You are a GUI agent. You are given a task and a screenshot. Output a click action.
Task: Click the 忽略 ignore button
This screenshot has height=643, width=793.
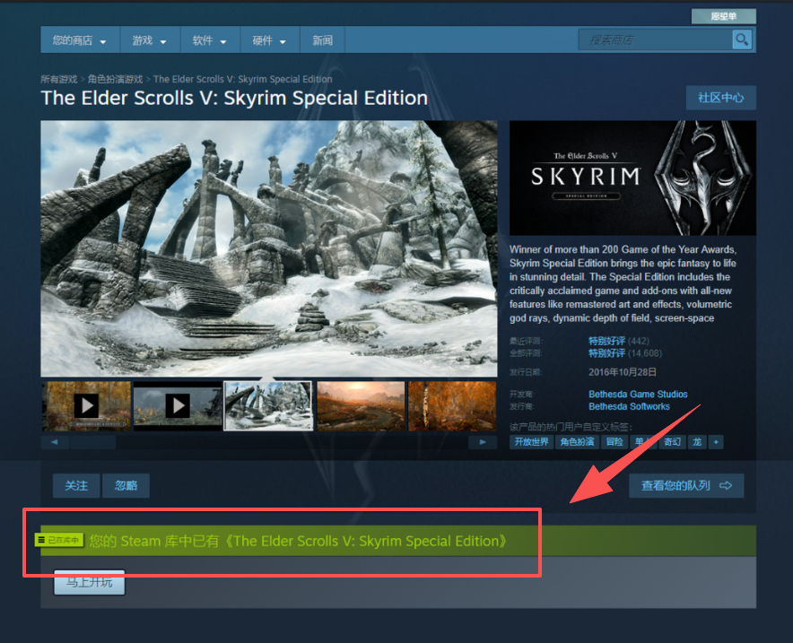point(126,485)
